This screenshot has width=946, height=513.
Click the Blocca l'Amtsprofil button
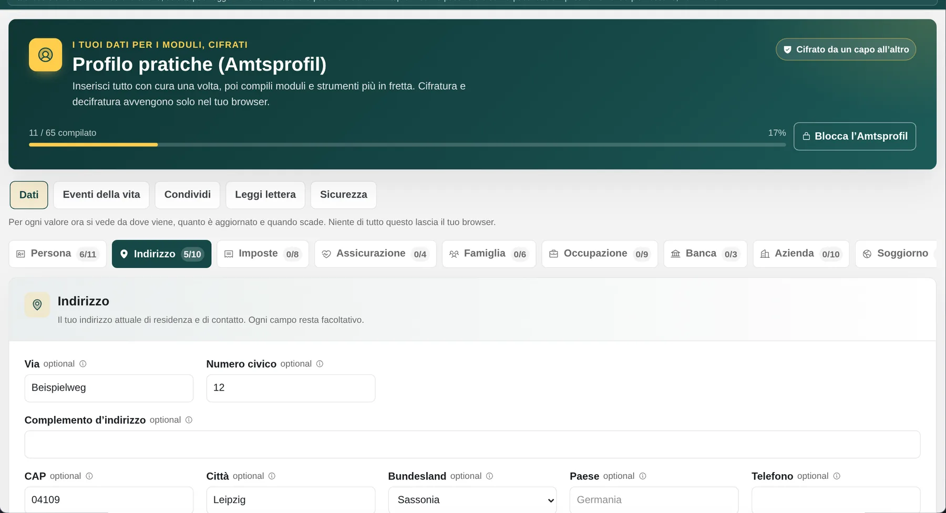click(855, 137)
